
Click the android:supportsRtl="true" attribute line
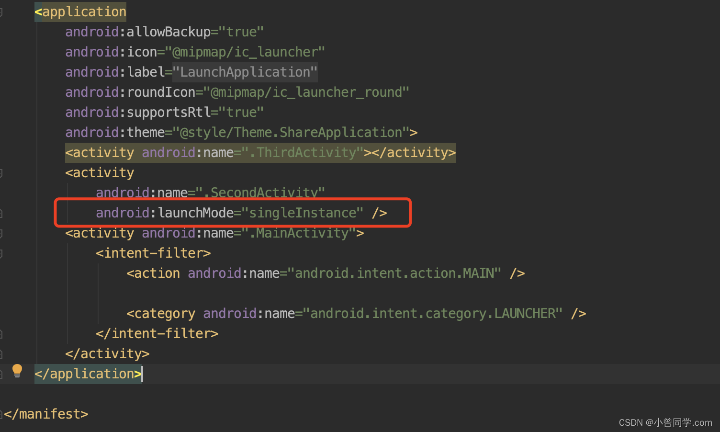point(165,112)
